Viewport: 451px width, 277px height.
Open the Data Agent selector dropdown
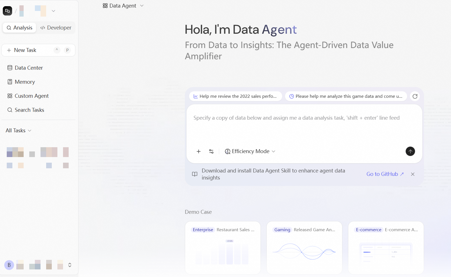[x=123, y=6]
